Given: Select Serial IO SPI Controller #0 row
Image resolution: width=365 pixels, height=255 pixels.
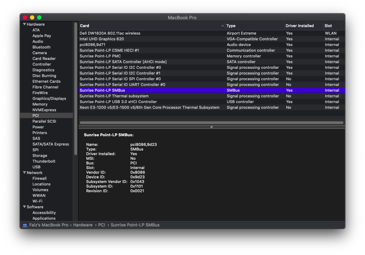Looking at the screenshot, I should tap(211, 79).
